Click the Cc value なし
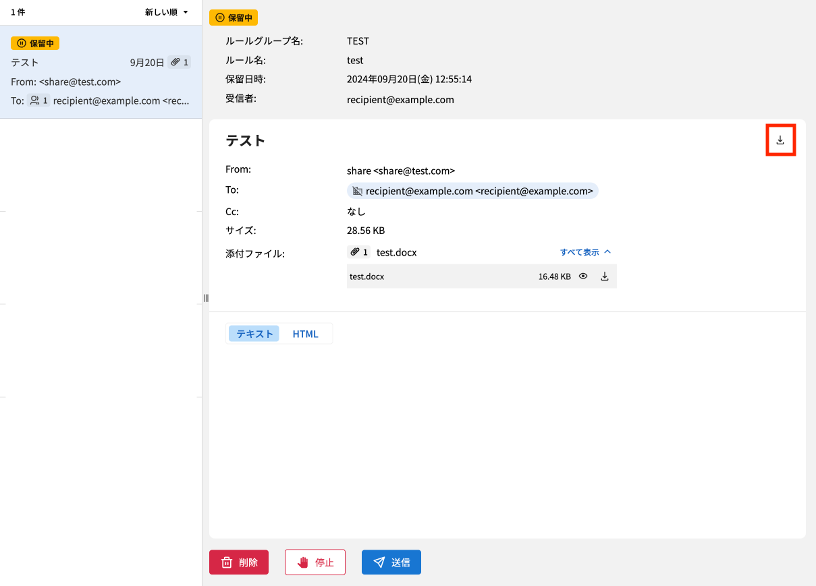 pyautogui.click(x=356, y=211)
